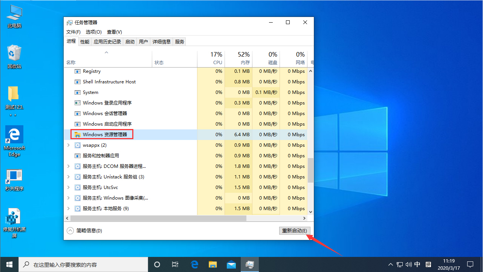Expand the 服务主机: Unistack 服务组 entry
Screen dimensions: 483x272
point(68,177)
